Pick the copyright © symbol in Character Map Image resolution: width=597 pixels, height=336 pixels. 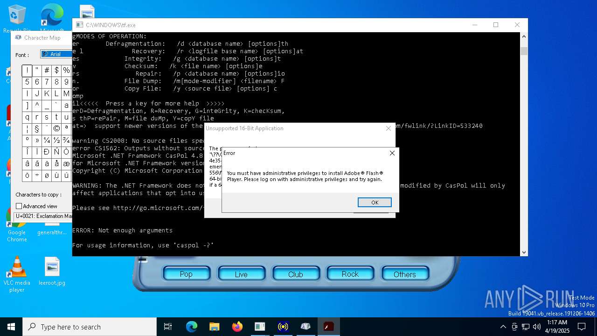coord(56,129)
